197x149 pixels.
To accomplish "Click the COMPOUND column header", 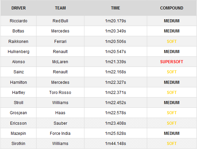I will tap(172, 8).
